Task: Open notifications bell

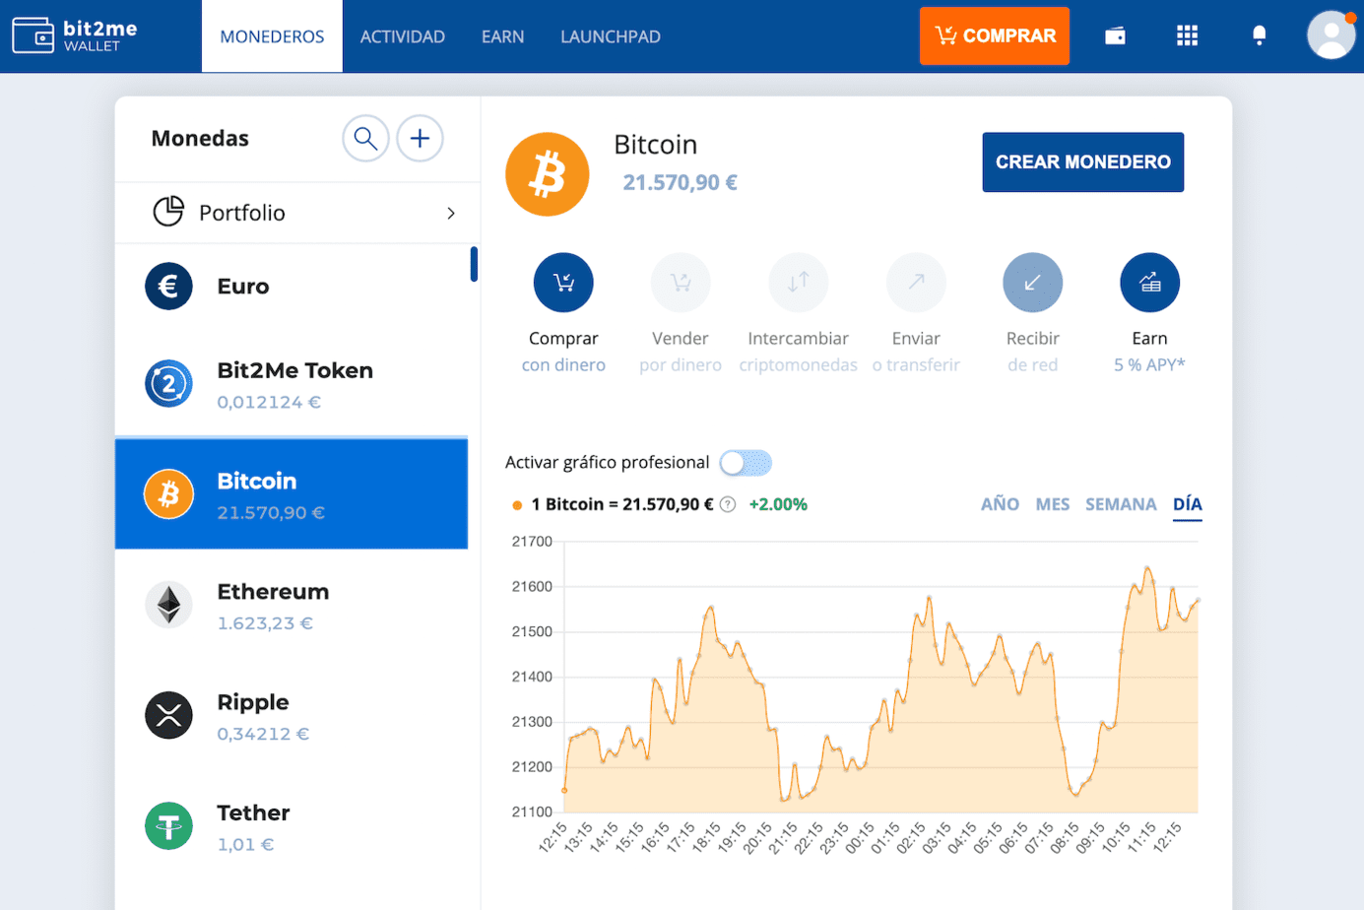Action: (1259, 36)
